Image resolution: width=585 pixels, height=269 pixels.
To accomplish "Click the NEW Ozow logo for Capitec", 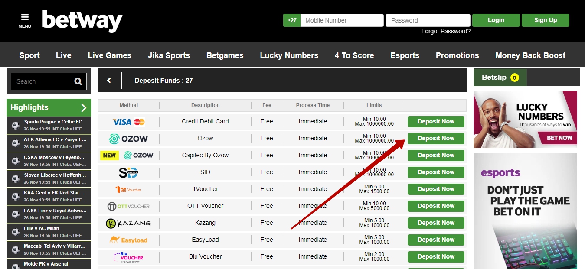I will 127,155.
